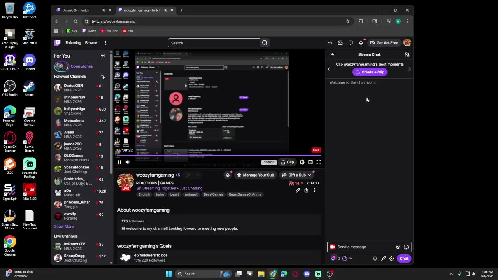Bookmark this page star icon
The image size is (498, 280).
point(348,21)
